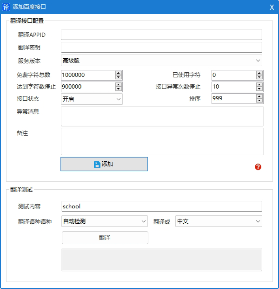This screenshot has width=279, height=289.
Task: Click the 测试内容 field containing school
Action: (x=161, y=206)
